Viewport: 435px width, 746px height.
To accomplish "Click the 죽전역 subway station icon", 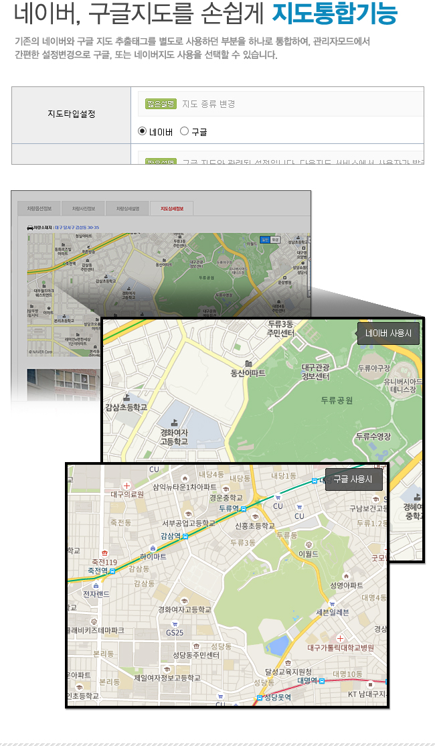I will coord(112,571).
